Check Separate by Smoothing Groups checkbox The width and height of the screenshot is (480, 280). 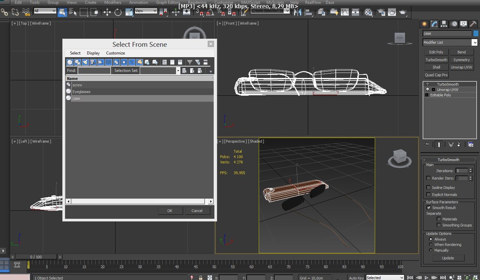pos(439,225)
